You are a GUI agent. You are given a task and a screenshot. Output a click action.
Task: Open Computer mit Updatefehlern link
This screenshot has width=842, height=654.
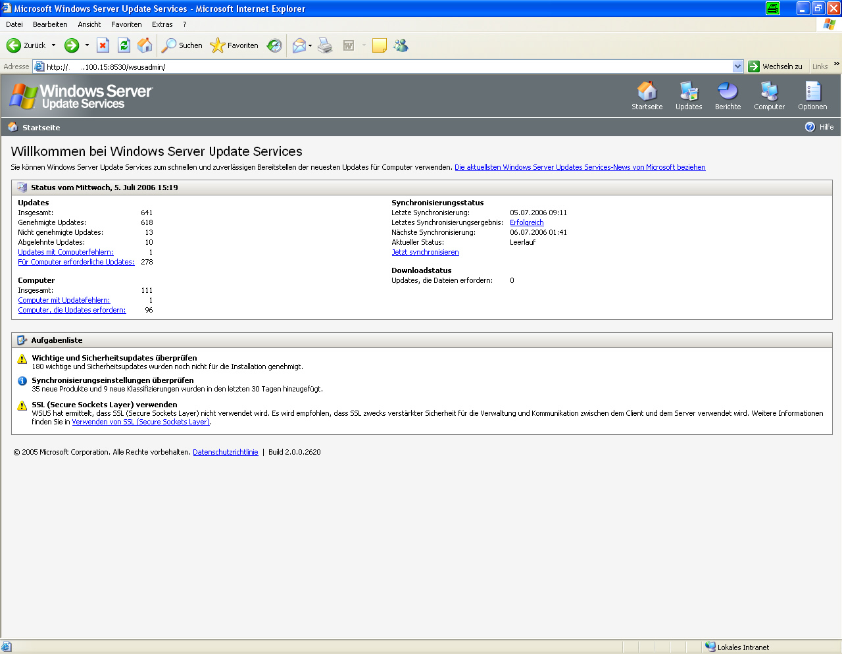coord(64,300)
